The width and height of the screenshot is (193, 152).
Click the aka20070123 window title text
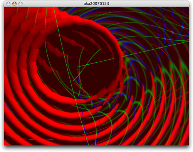(x=96, y=3)
